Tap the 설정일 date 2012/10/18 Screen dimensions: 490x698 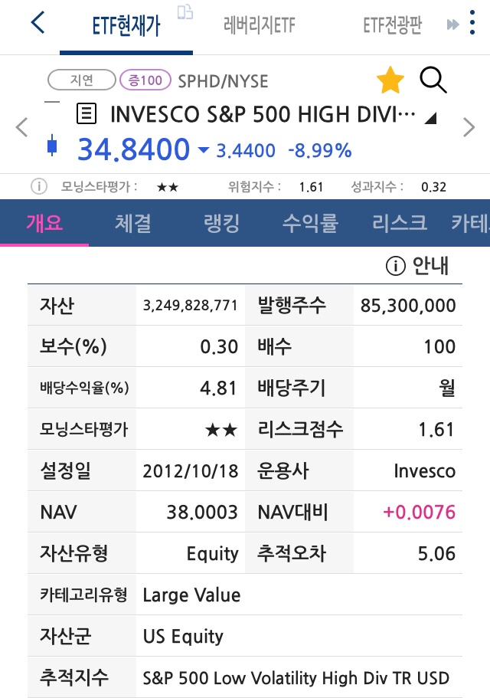[191, 471]
